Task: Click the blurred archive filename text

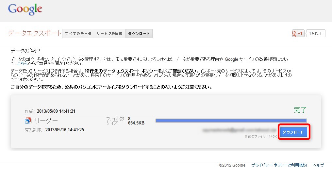Action: (x=239, y=130)
